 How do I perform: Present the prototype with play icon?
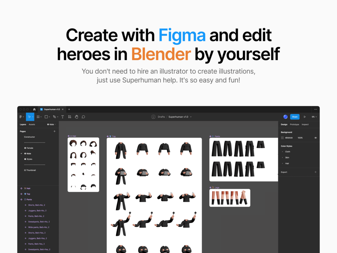pos(304,117)
